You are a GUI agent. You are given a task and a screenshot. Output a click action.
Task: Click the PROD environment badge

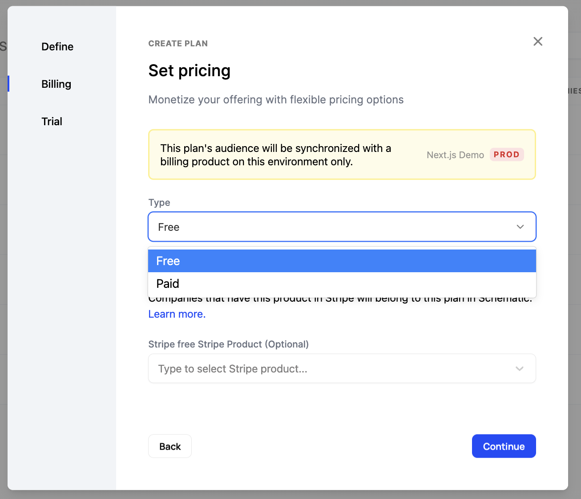[507, 155]
